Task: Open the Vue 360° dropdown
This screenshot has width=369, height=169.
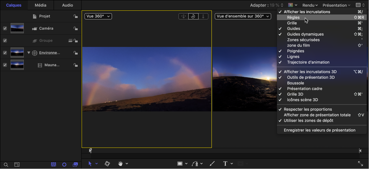Action: [98, 16]
